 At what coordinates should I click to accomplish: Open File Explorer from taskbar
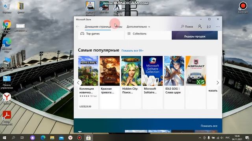coord(52,137)
